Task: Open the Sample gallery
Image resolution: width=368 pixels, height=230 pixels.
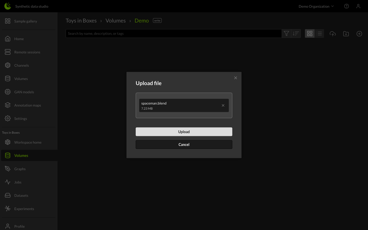Action: pyautogui.click(x=26, y=21)
